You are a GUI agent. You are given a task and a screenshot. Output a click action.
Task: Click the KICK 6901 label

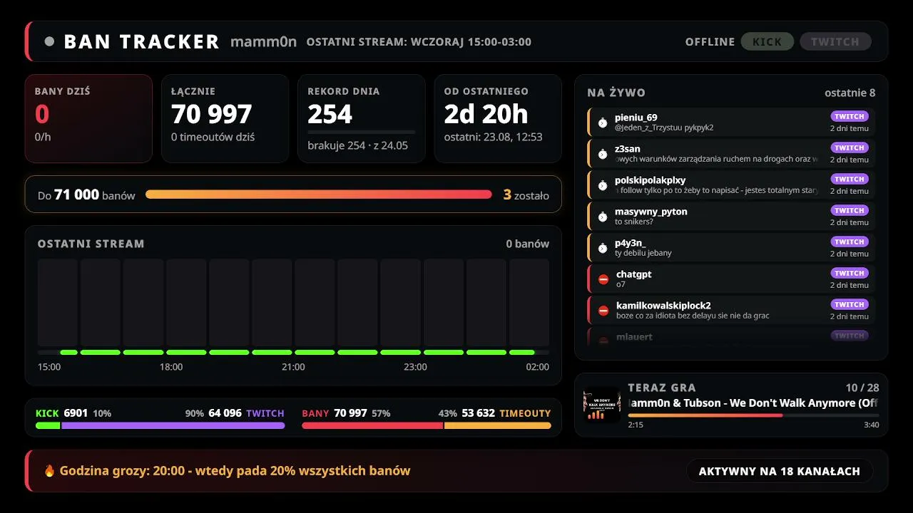point(61,413)
